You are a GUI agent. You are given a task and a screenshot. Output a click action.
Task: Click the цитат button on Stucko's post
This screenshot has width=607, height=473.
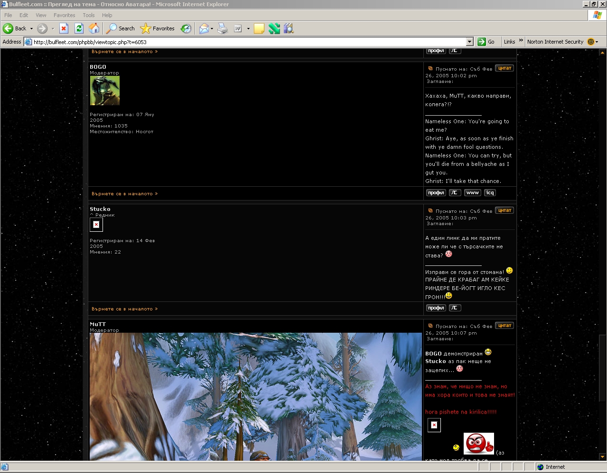pyautogui.click(x=504, y=210)
